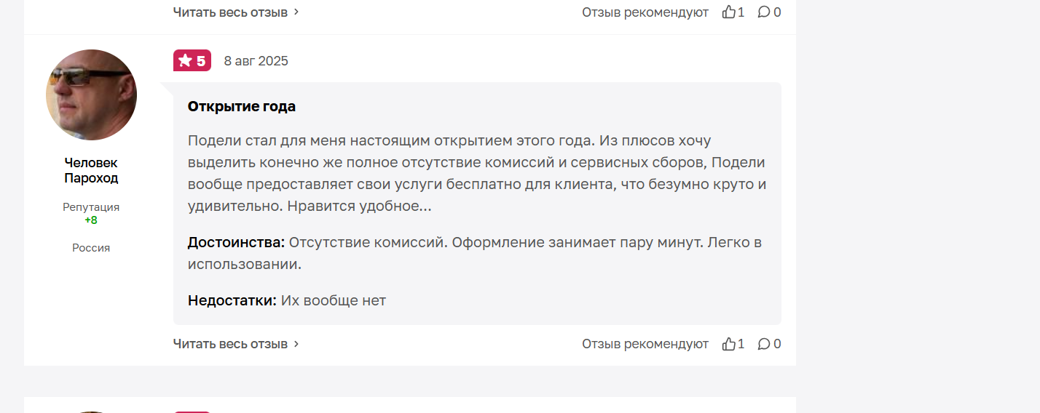
Task: Click chevron next to top Читать весь отзыв
Action: click(x=296, y=12)
